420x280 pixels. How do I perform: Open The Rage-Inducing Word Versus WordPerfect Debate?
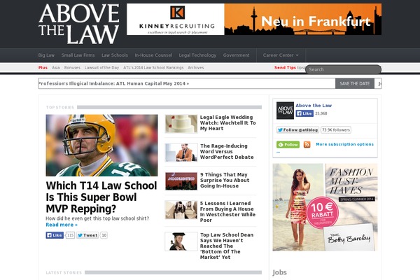click(227, 152)
